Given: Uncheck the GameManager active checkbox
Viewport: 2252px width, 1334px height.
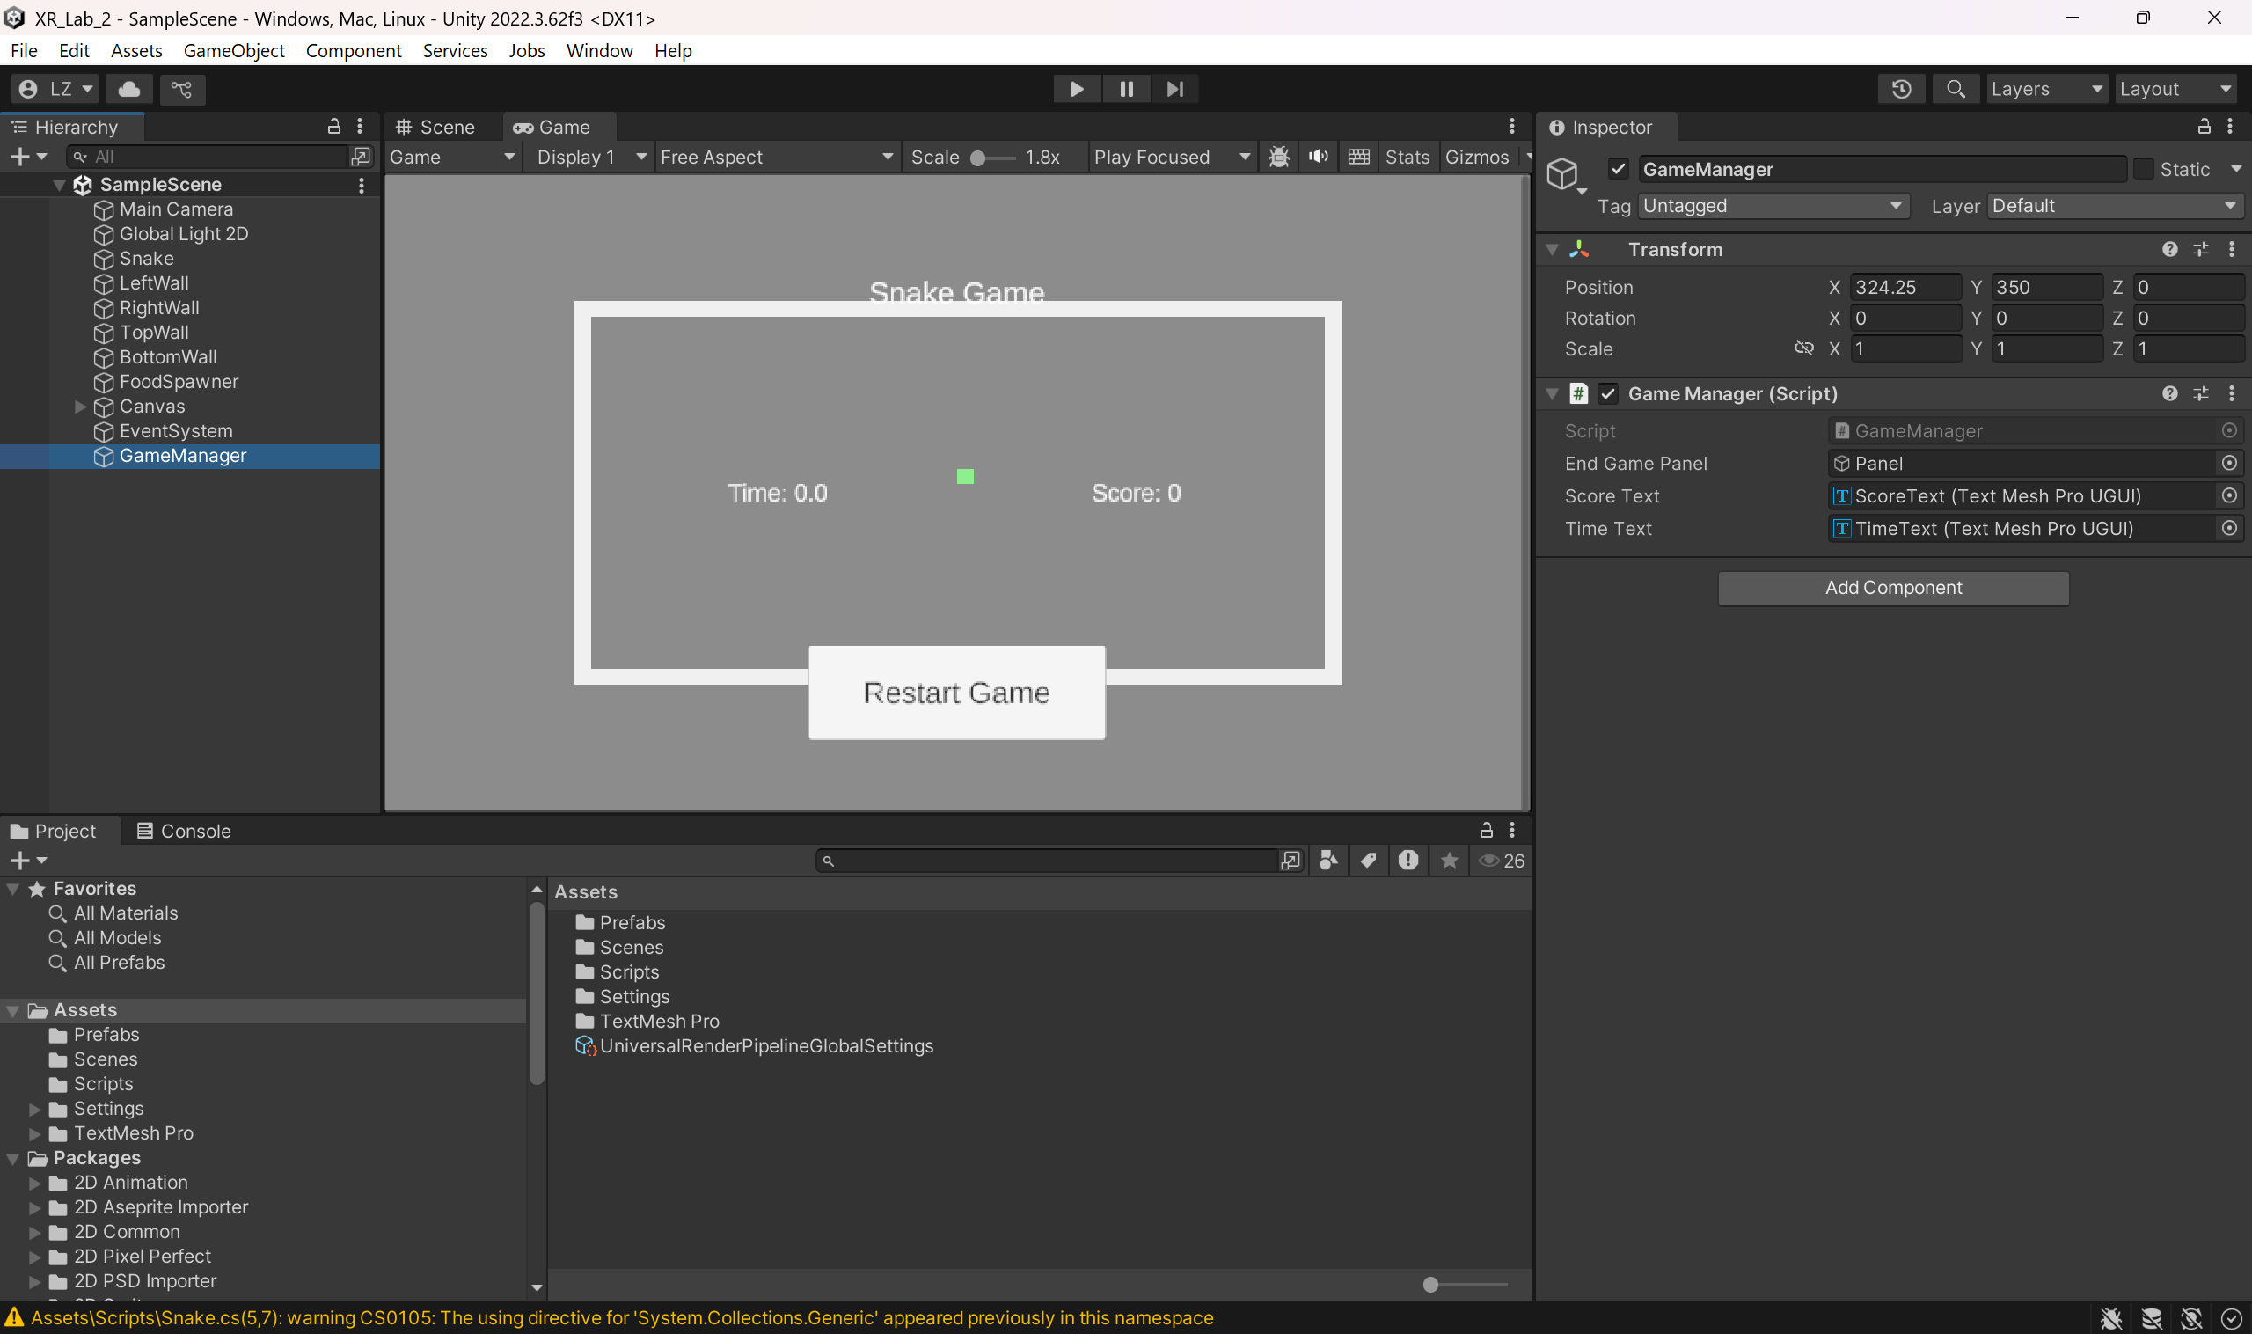Looking at the screenshot, I should [1618, 169].
